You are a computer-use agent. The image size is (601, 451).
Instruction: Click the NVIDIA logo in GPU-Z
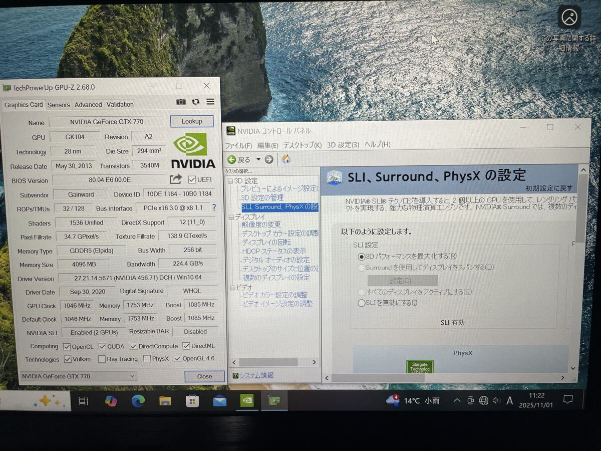(193, 150)
